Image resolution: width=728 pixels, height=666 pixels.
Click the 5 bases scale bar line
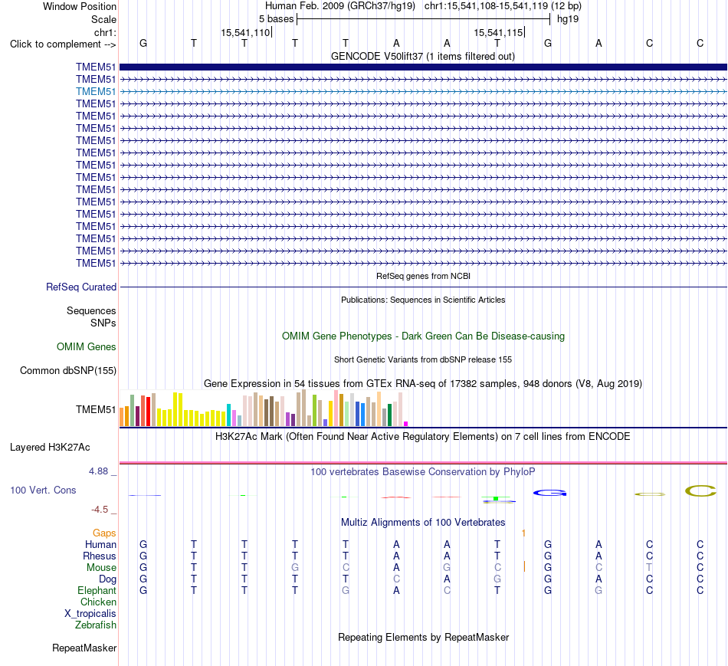tap(424, 19)
